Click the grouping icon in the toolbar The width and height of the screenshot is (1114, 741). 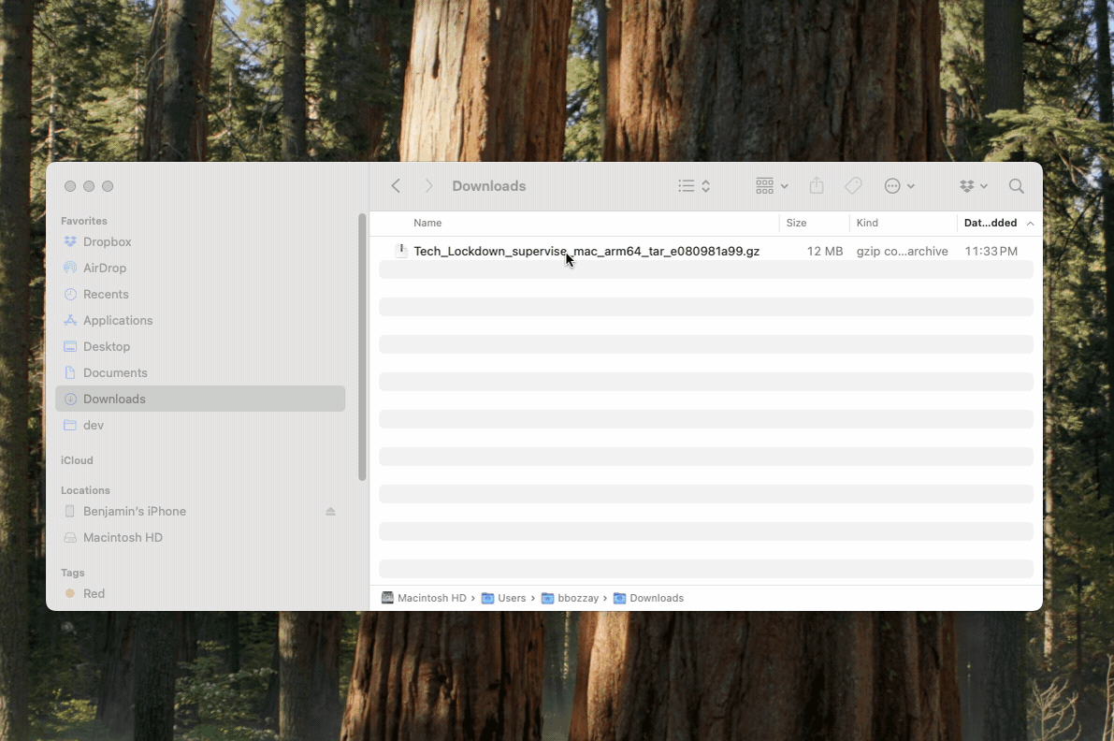click(x=762, y=185)
